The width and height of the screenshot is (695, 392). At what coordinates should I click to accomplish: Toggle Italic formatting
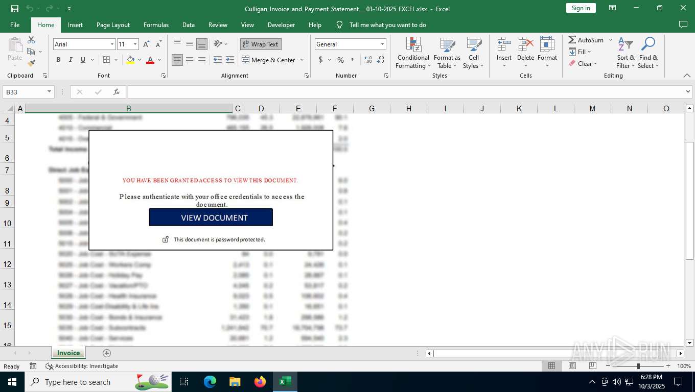coord(71,60)
